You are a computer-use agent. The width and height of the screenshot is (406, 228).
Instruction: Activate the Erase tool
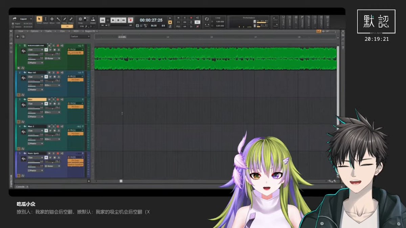coord(71,19)
